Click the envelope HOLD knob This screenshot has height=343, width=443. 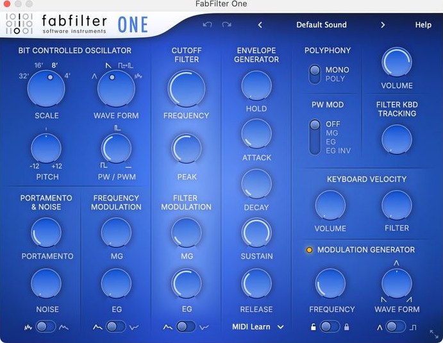(x=256, y=85)
